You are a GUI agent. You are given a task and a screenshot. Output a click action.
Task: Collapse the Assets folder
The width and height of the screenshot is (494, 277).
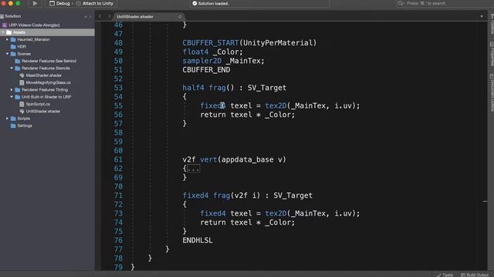pyautogui.click(x=3, y=32)
